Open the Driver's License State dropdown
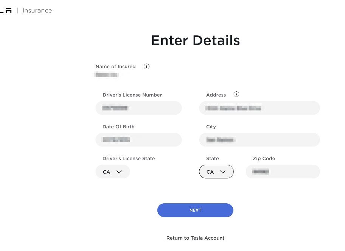This screenshot has height=251, width=345. 113,171
